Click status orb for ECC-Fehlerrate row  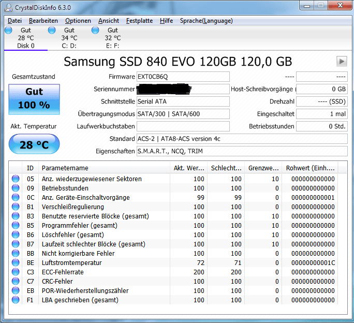click(16, 272)
